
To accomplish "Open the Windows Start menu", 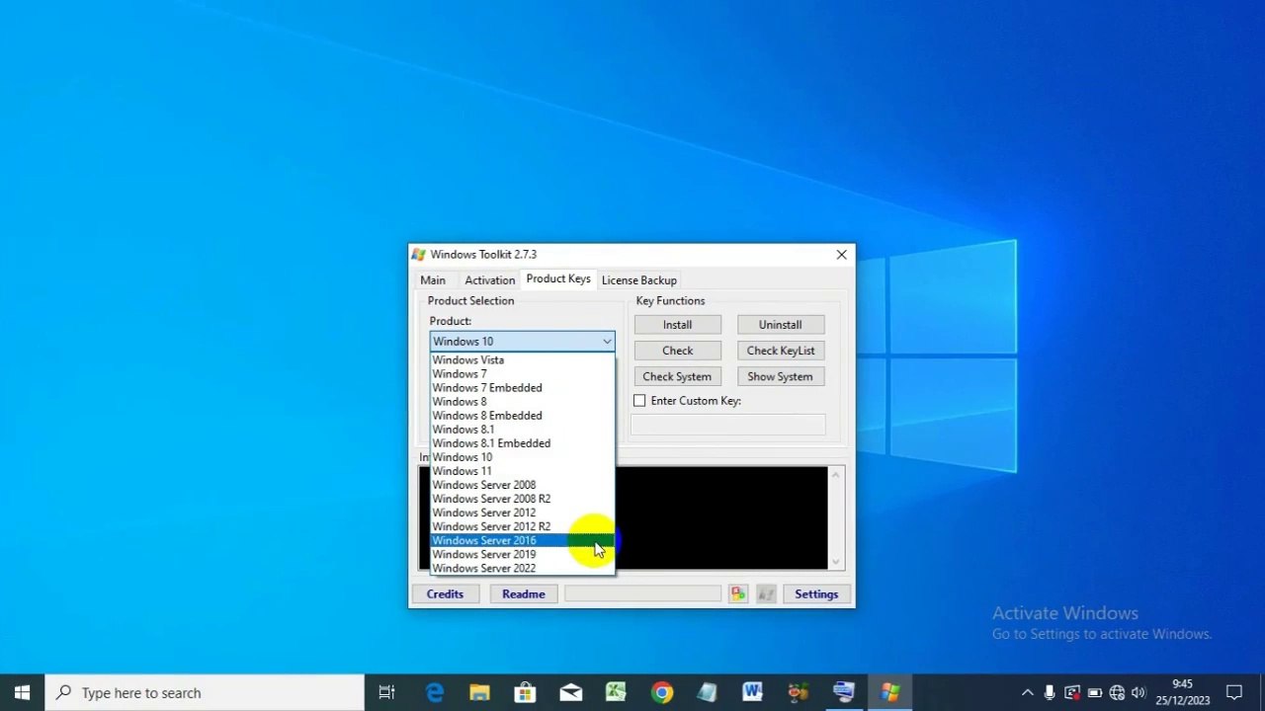I will (22, 692).
